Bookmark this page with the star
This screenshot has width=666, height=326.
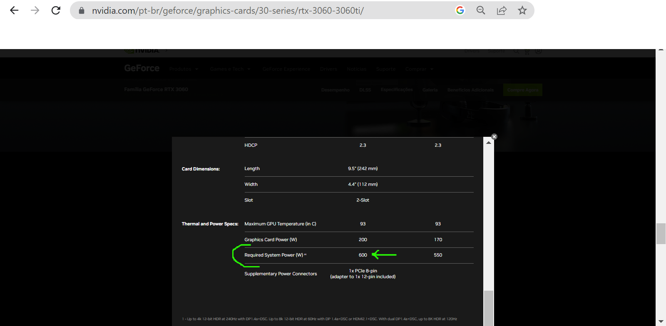pos(522,10)
